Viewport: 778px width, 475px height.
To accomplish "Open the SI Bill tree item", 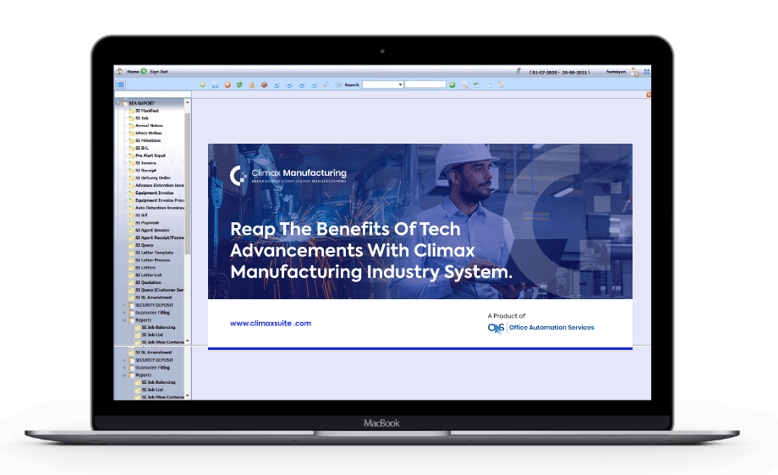I will coord(141,216).
